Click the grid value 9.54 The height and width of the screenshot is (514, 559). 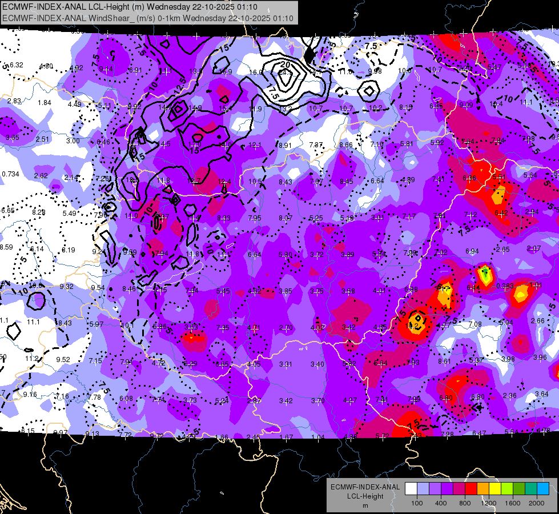point(98,288)
